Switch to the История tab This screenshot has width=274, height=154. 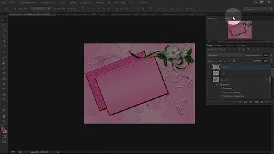241,45
